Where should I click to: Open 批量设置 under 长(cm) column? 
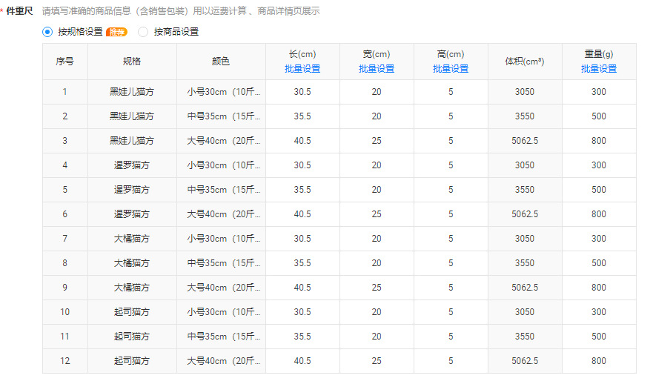(x=302, y=69)
